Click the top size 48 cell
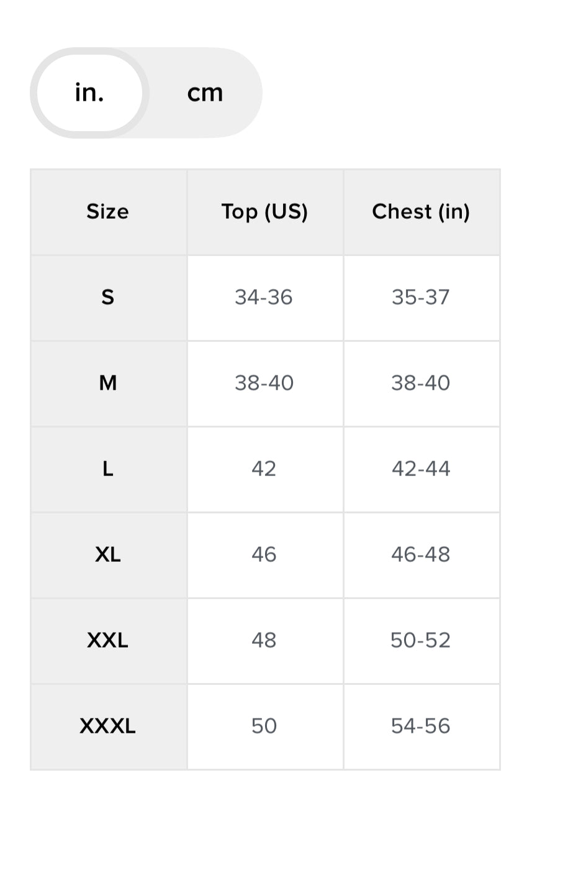Viewport: 586px width, 885px height. tap(264, 641)
